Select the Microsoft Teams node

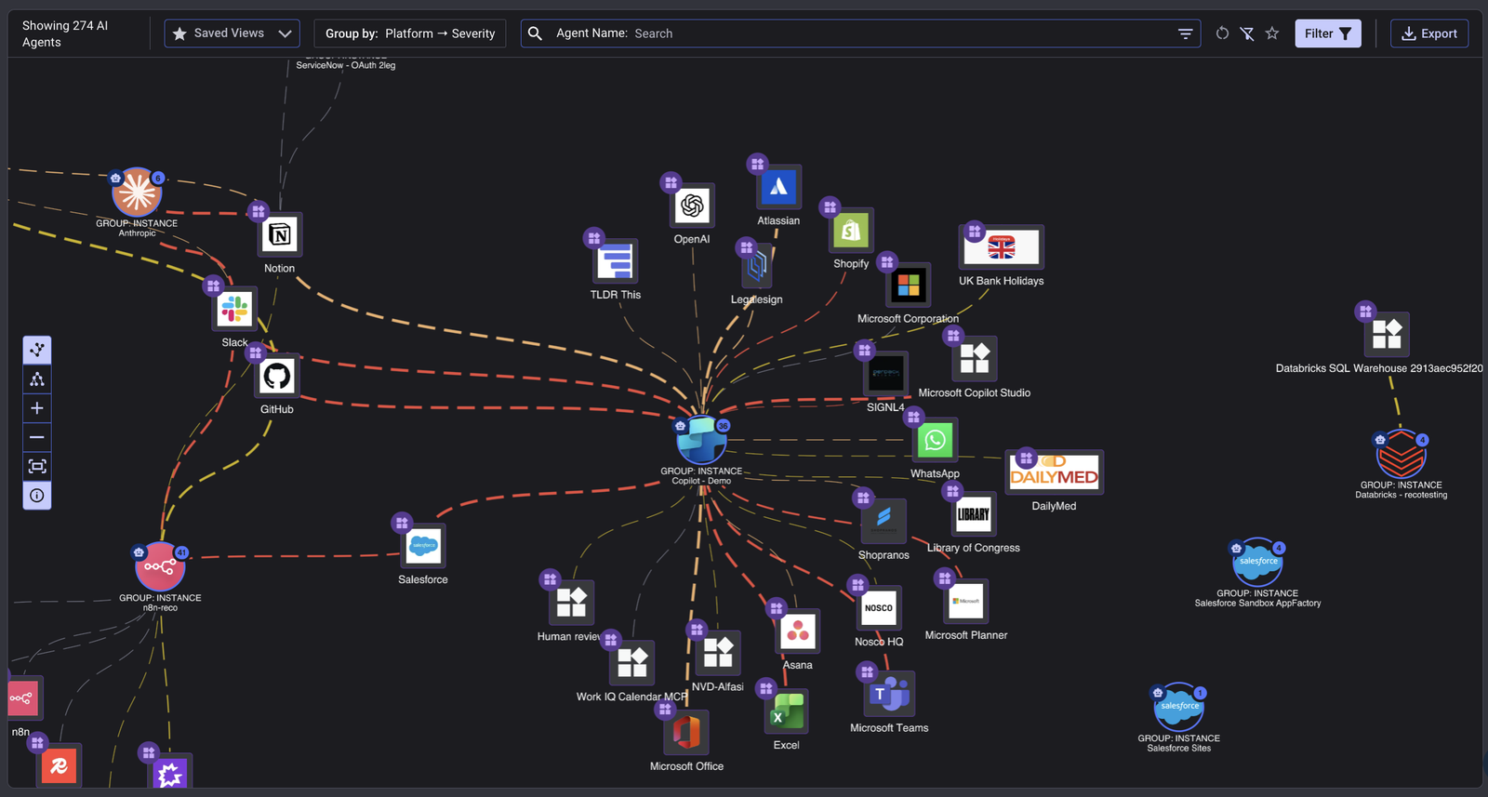pos(890,694)
